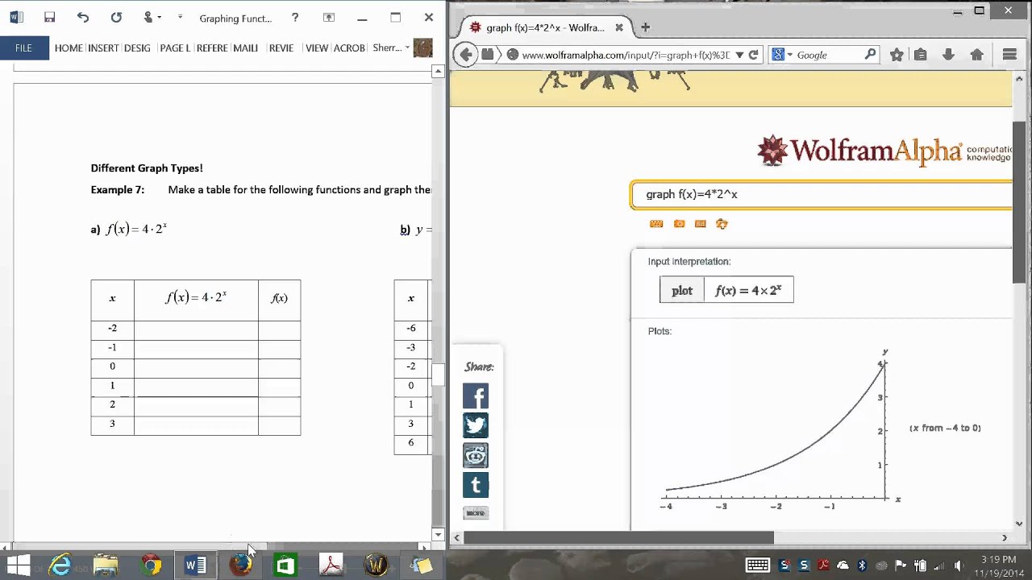Close the WolframAlpha Firefox tab
1032x580 pixels.
click(x=618, y=27)
